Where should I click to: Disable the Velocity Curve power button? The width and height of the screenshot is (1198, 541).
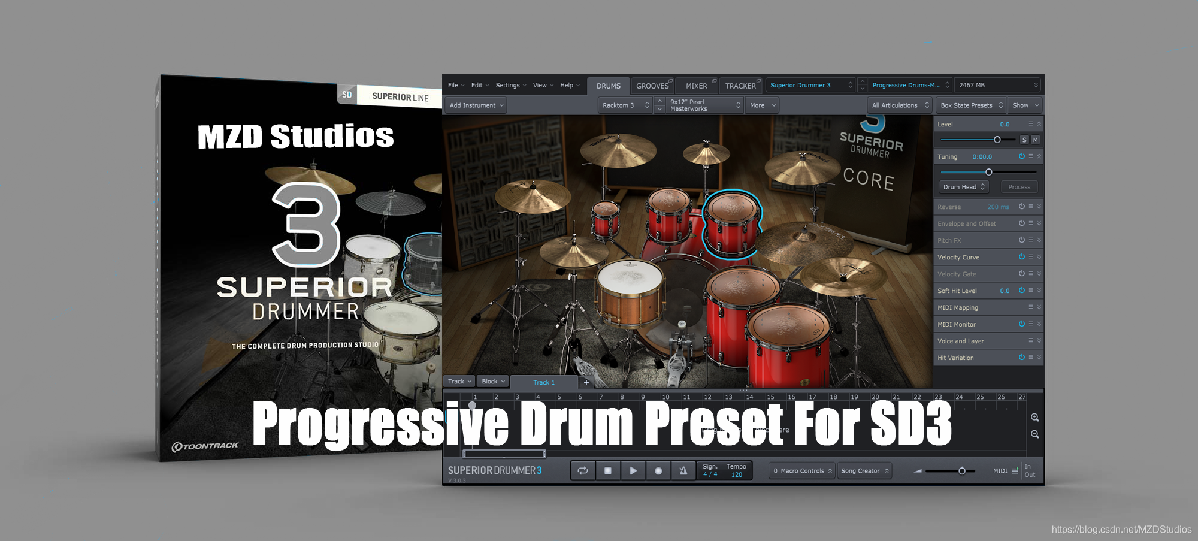(x=1022, y=257)
